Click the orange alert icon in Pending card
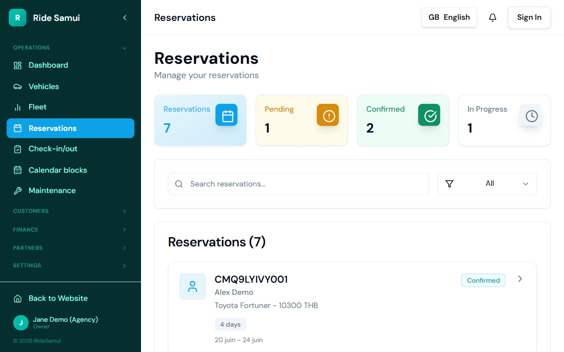Screen dimensions: 564x352 pos(328,116)
